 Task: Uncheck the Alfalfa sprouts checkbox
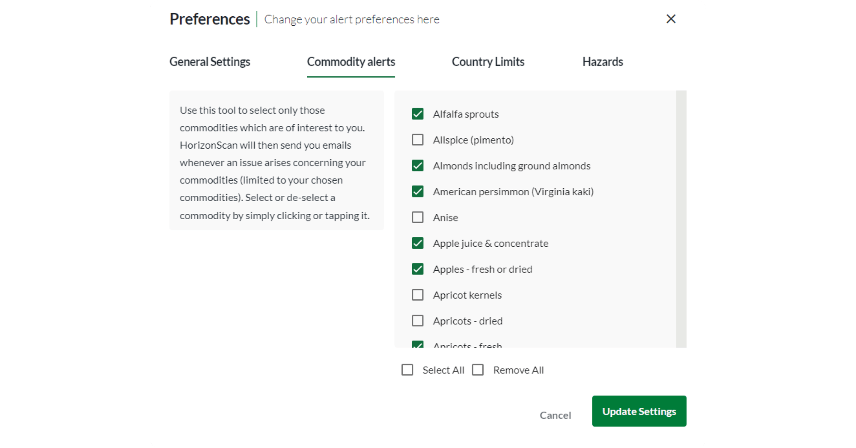(x=417, y=114)
